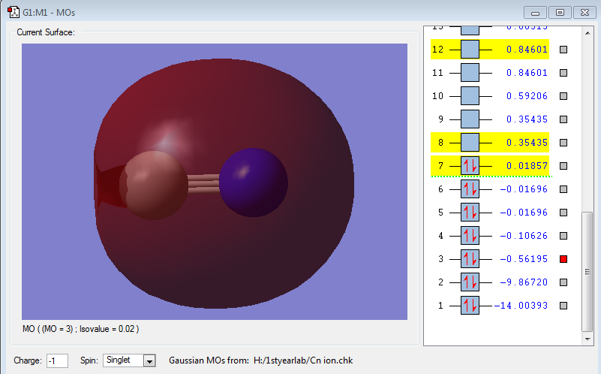Click the GaussView window title icon

tap(14, 12)
